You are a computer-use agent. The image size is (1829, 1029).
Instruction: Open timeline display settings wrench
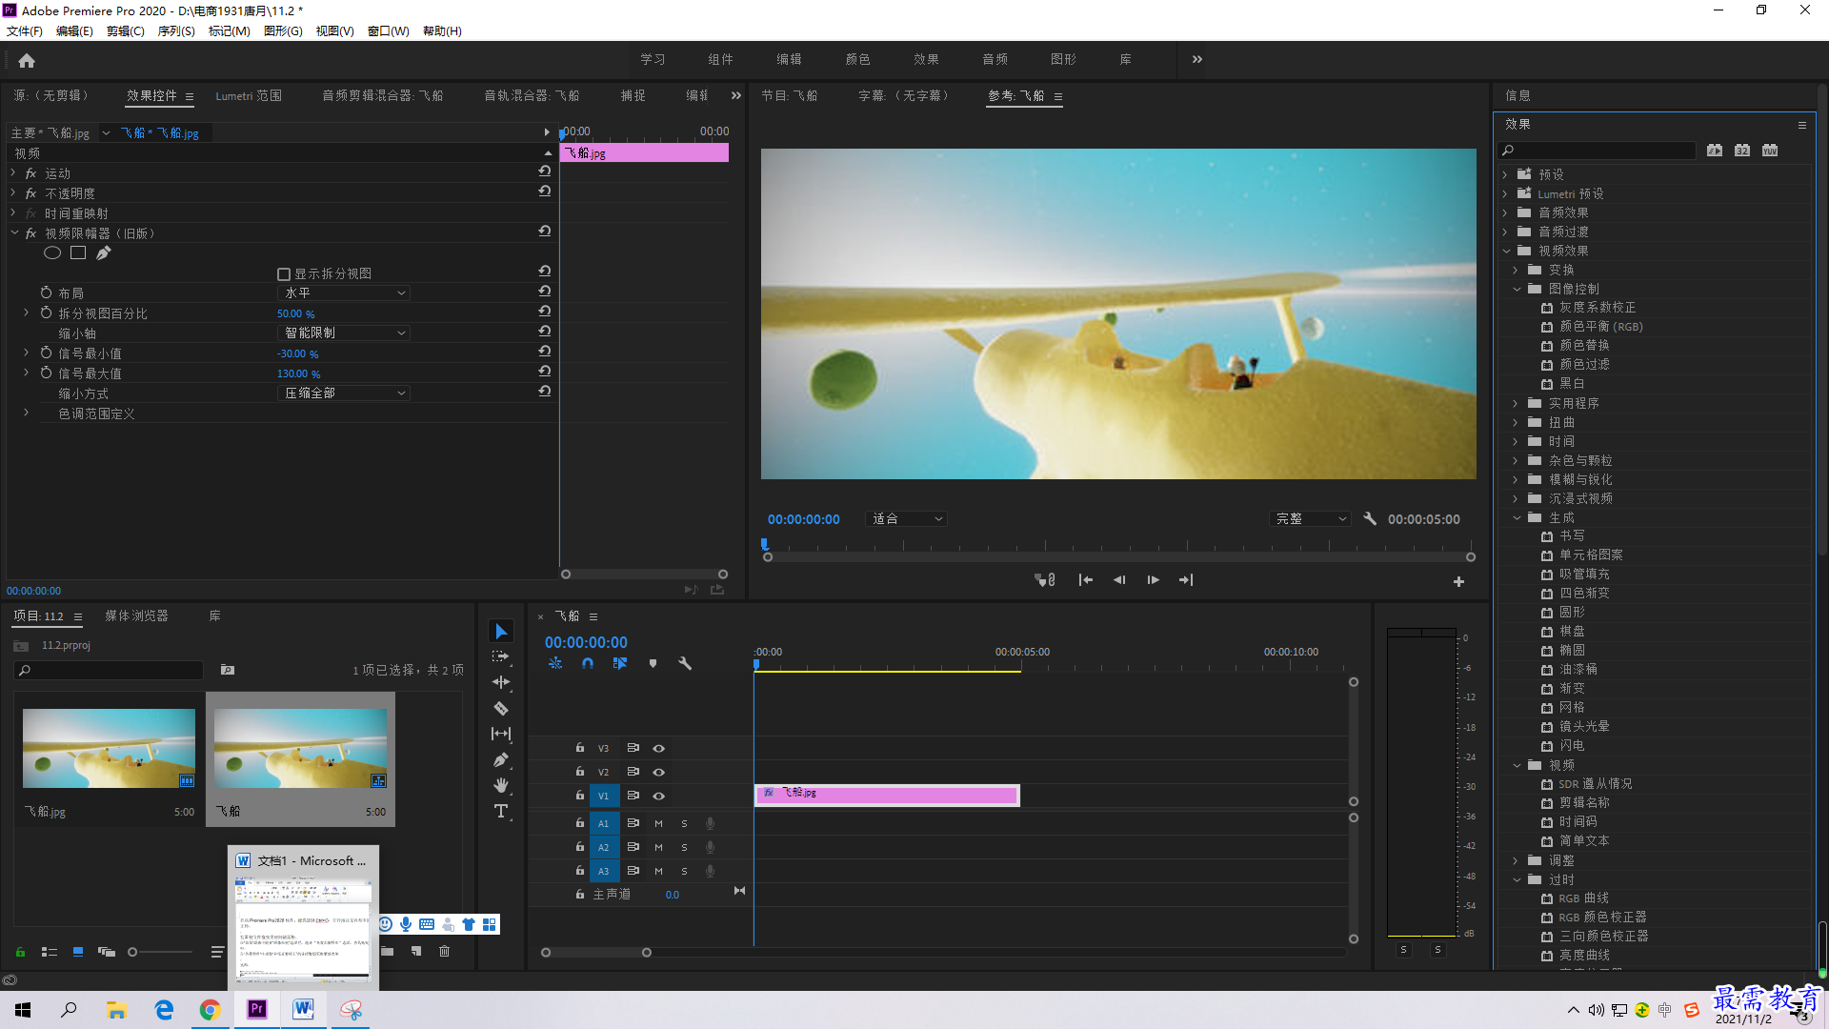685,663
